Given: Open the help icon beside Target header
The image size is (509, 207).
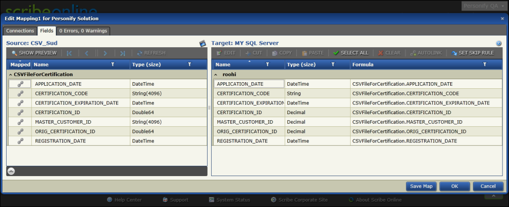Looking at the screenshot, I should [x=499, y=43].
